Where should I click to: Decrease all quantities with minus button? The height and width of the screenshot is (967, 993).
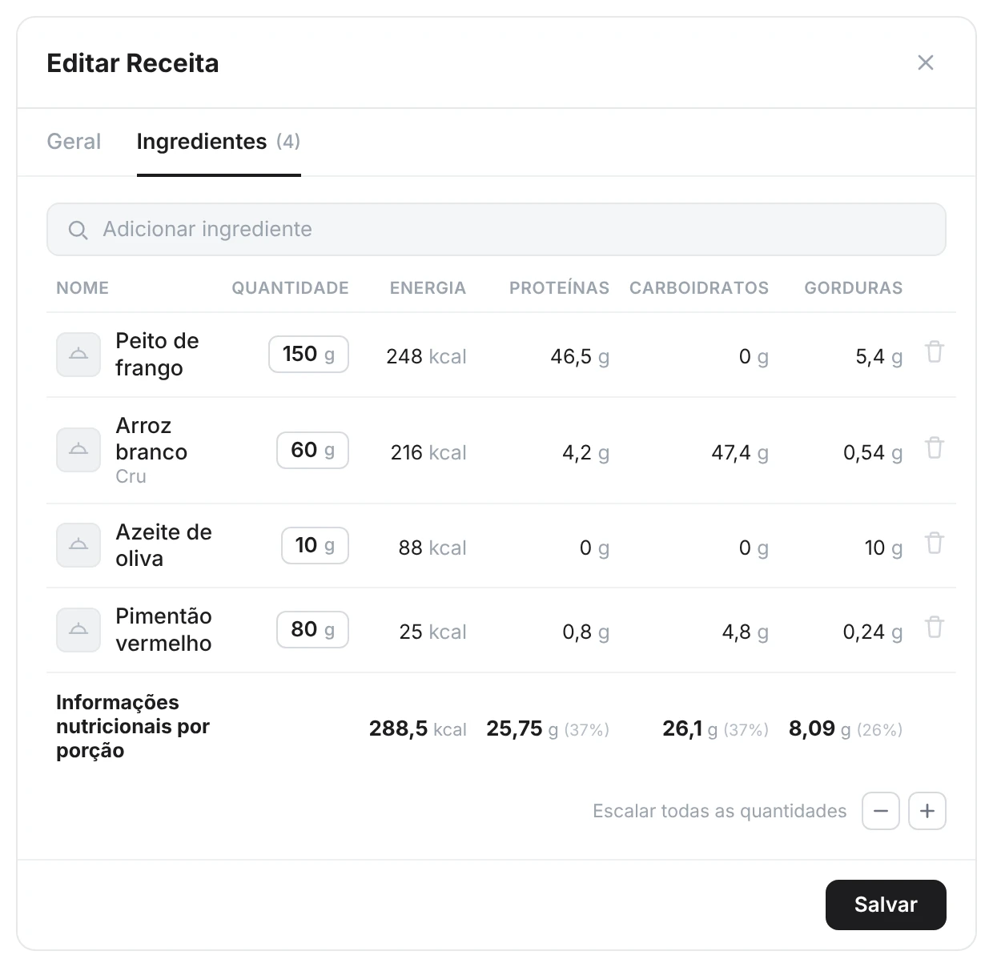881,811
